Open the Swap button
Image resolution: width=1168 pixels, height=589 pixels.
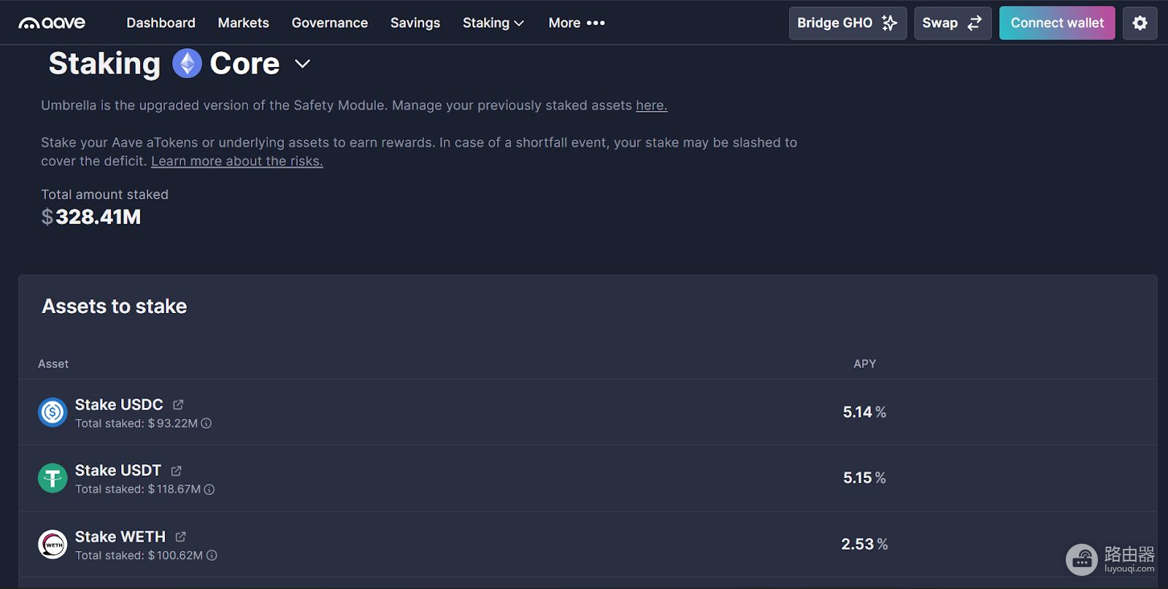click(952, 23)
